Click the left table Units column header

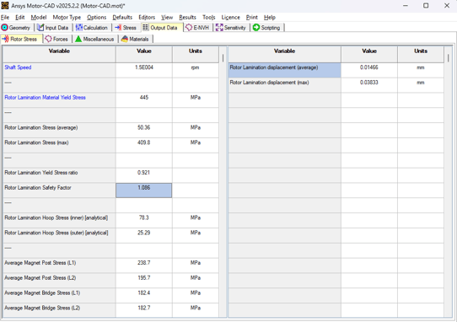click(x=196, y=54)
